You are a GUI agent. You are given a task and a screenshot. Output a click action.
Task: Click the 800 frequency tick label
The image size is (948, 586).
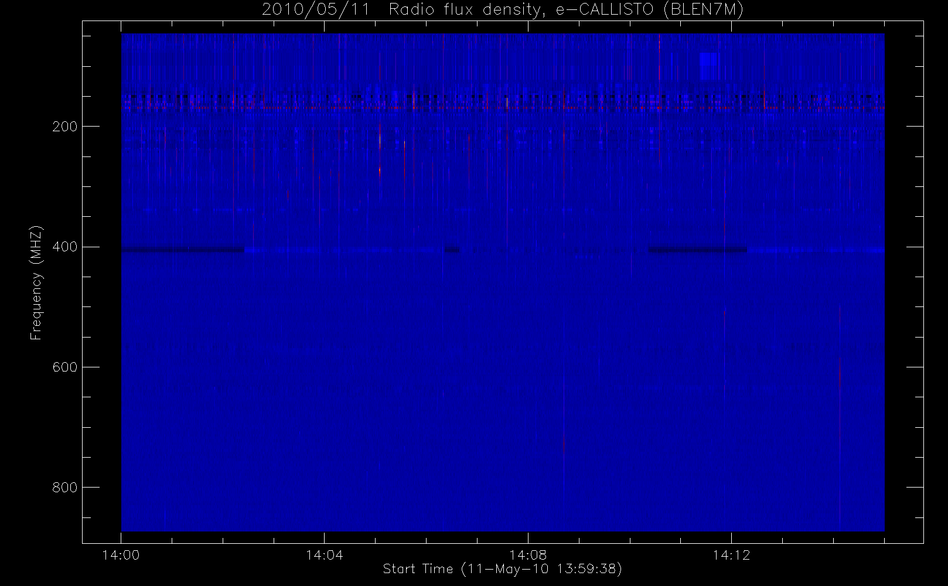[65, 488]
